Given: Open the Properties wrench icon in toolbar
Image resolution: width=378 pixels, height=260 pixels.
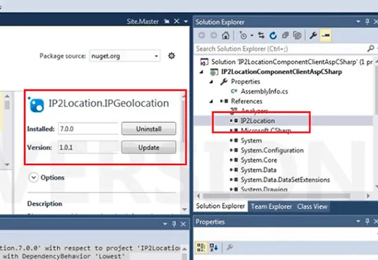Looking at the screenshot, I should coord(313,36).
